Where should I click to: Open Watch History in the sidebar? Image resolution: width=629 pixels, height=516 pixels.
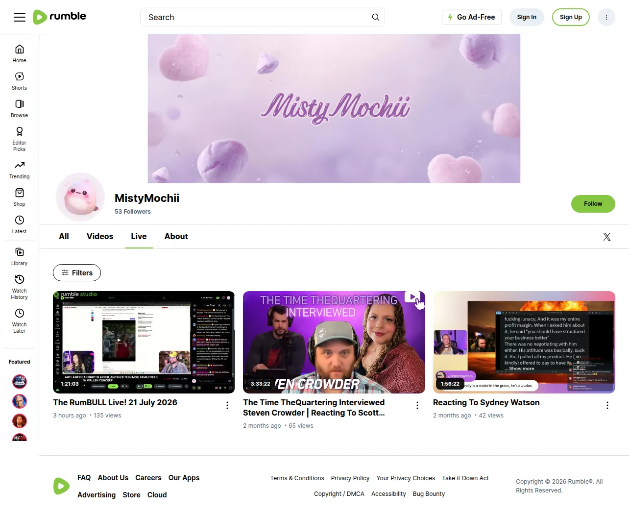click(20, 287)
